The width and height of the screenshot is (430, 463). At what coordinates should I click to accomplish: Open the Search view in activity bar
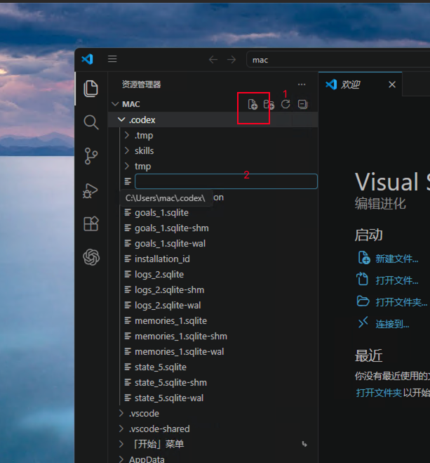point(90,122)
